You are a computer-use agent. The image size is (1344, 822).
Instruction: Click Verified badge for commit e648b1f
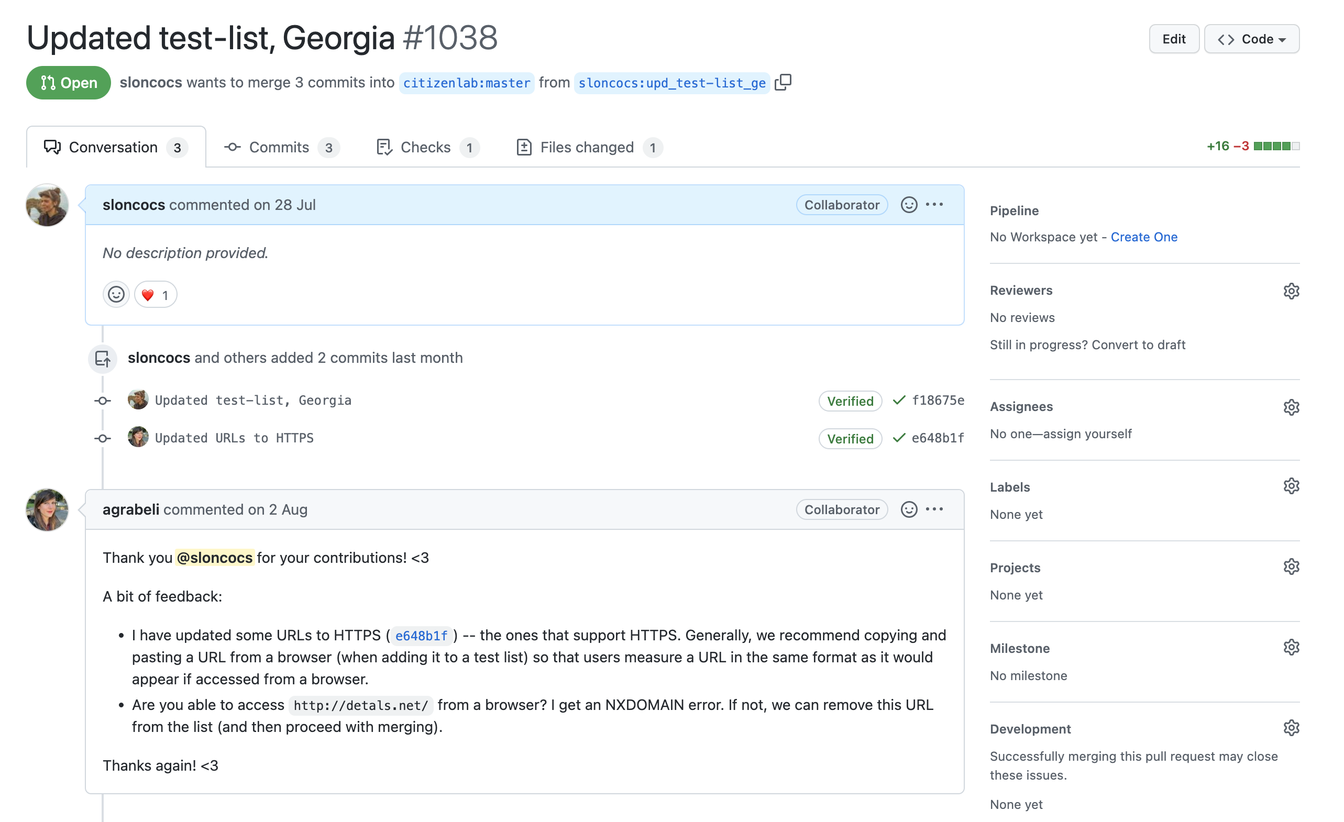(850, 439)
